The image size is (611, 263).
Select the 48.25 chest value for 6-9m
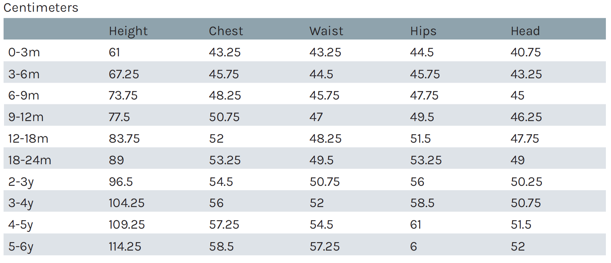pos(225,95)
